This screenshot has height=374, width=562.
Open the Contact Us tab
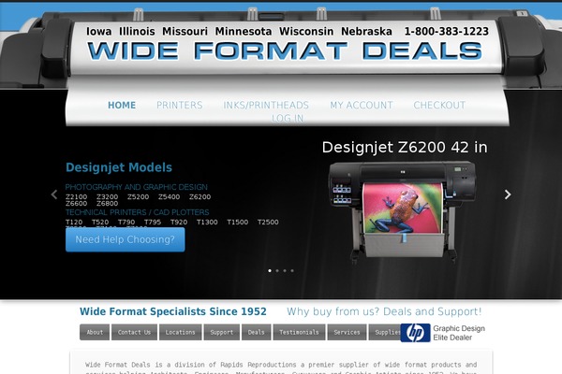click(x=134, y=332)
